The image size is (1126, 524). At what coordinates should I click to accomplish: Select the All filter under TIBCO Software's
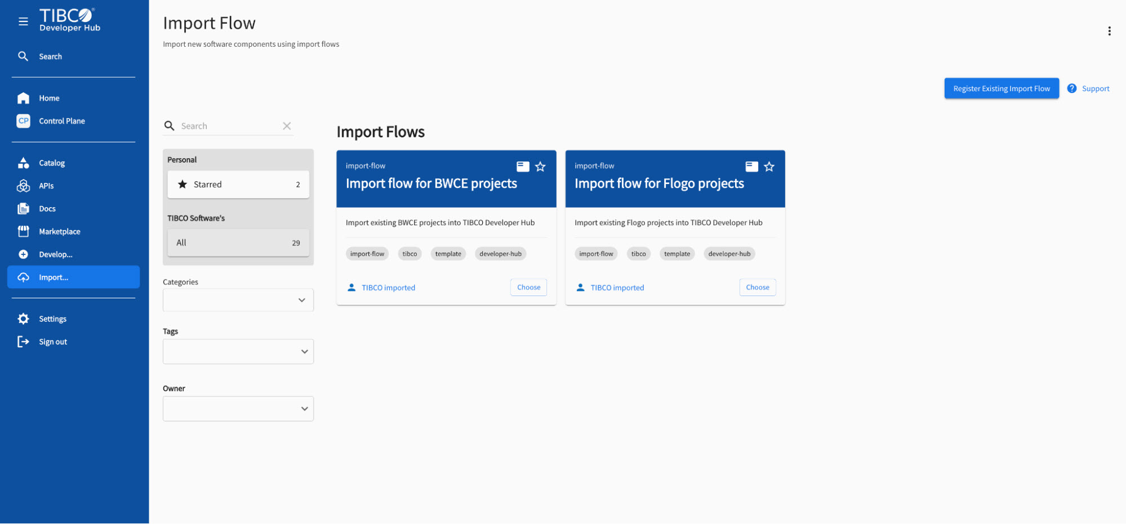tap(238, 243)
